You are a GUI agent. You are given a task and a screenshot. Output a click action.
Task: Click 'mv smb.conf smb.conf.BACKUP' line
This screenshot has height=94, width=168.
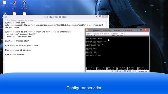(21, 34)
